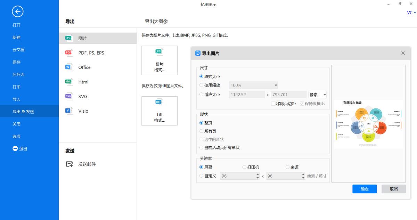Select the PDF, PS, EPS export icon
Image resolution: width=417 pixels, height=220 pixels.
[x=68, y=52]
